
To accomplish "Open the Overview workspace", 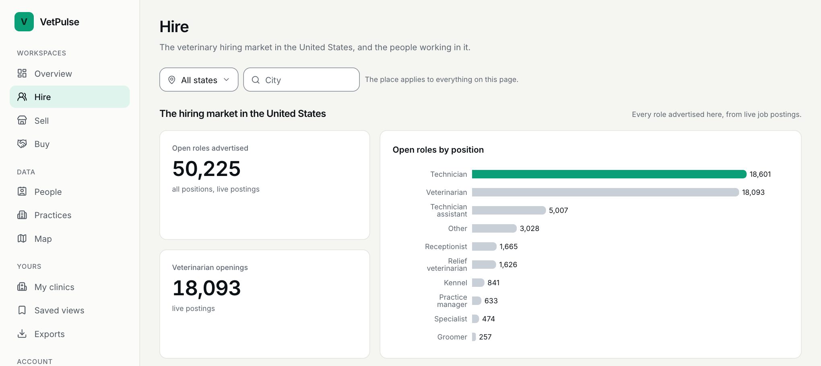I will 70,74.
